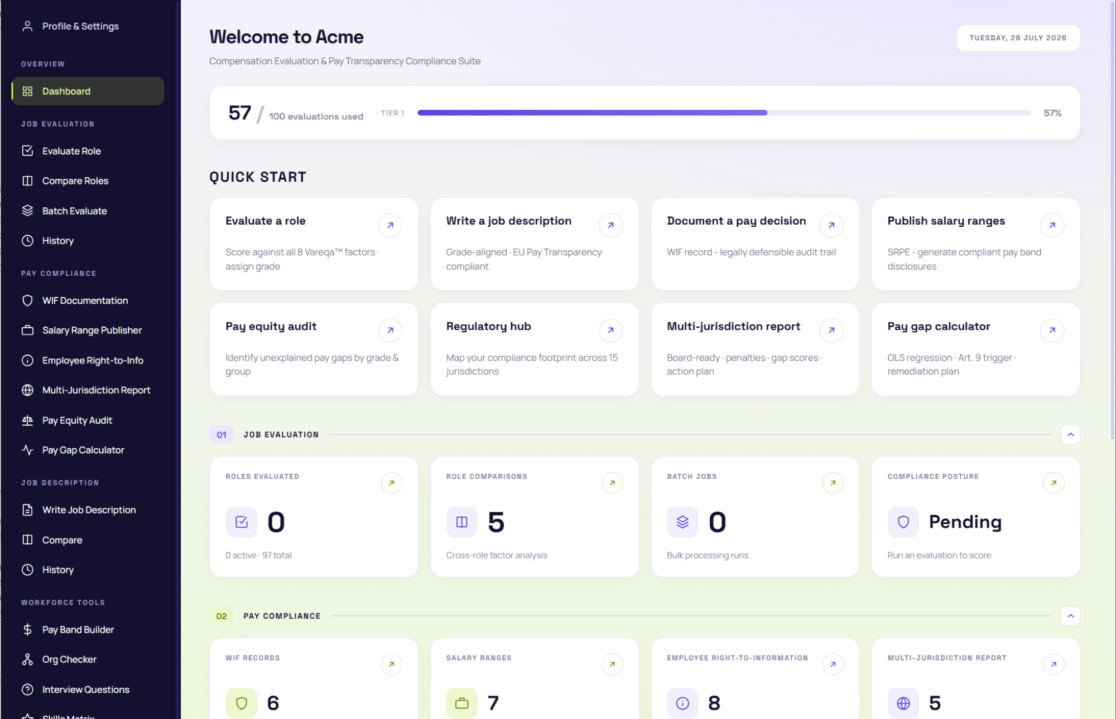This screenshot has width=1116, height=719.
Task: Click the Pay Equity Audit scales icon
Action: [x=27, y=420]
